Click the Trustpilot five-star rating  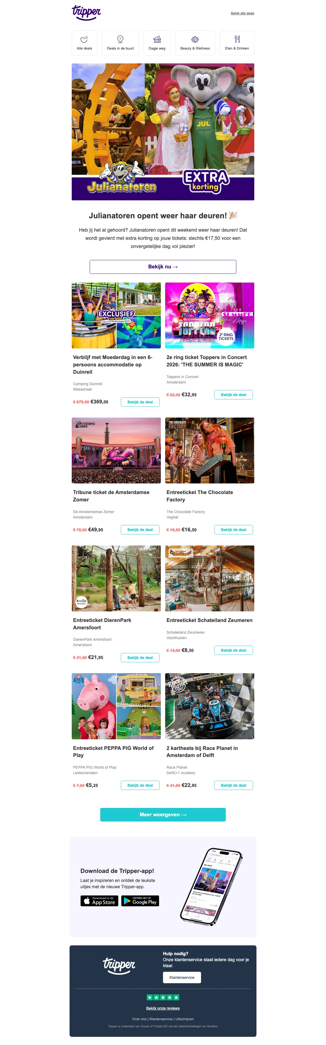click(x=163, y=997)
